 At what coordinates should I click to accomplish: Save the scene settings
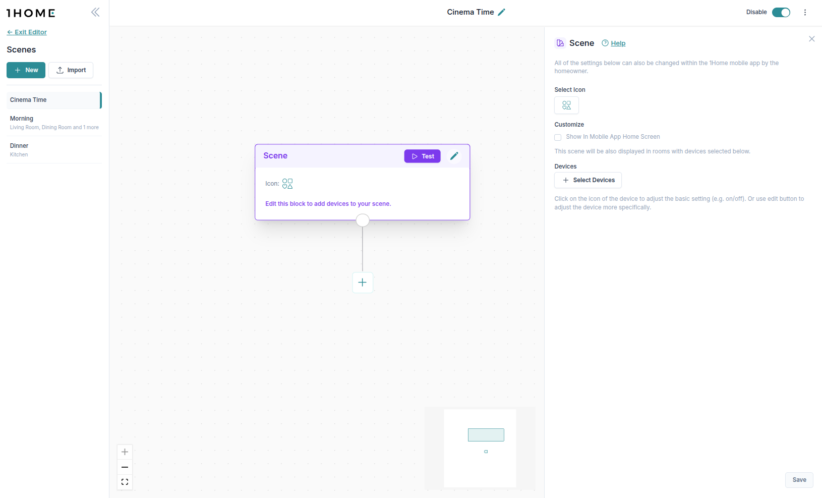(x=799, y=480)
